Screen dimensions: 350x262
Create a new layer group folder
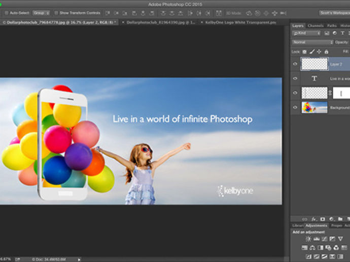(340, 219)
